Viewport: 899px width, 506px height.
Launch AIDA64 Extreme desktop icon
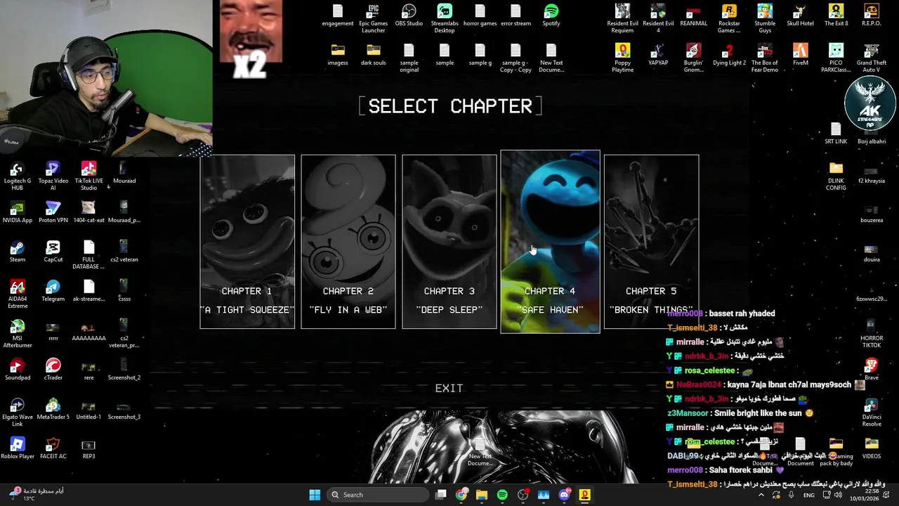coord(17,294)
